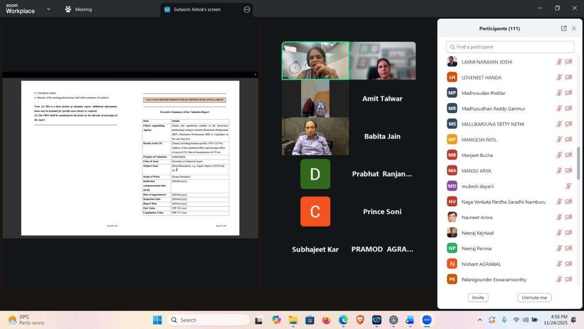Open File Explorer from the taskbar
Screen dimensions: 584x329
click(x=293, y=320)
